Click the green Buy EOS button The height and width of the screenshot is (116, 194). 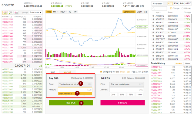(71, 103)
